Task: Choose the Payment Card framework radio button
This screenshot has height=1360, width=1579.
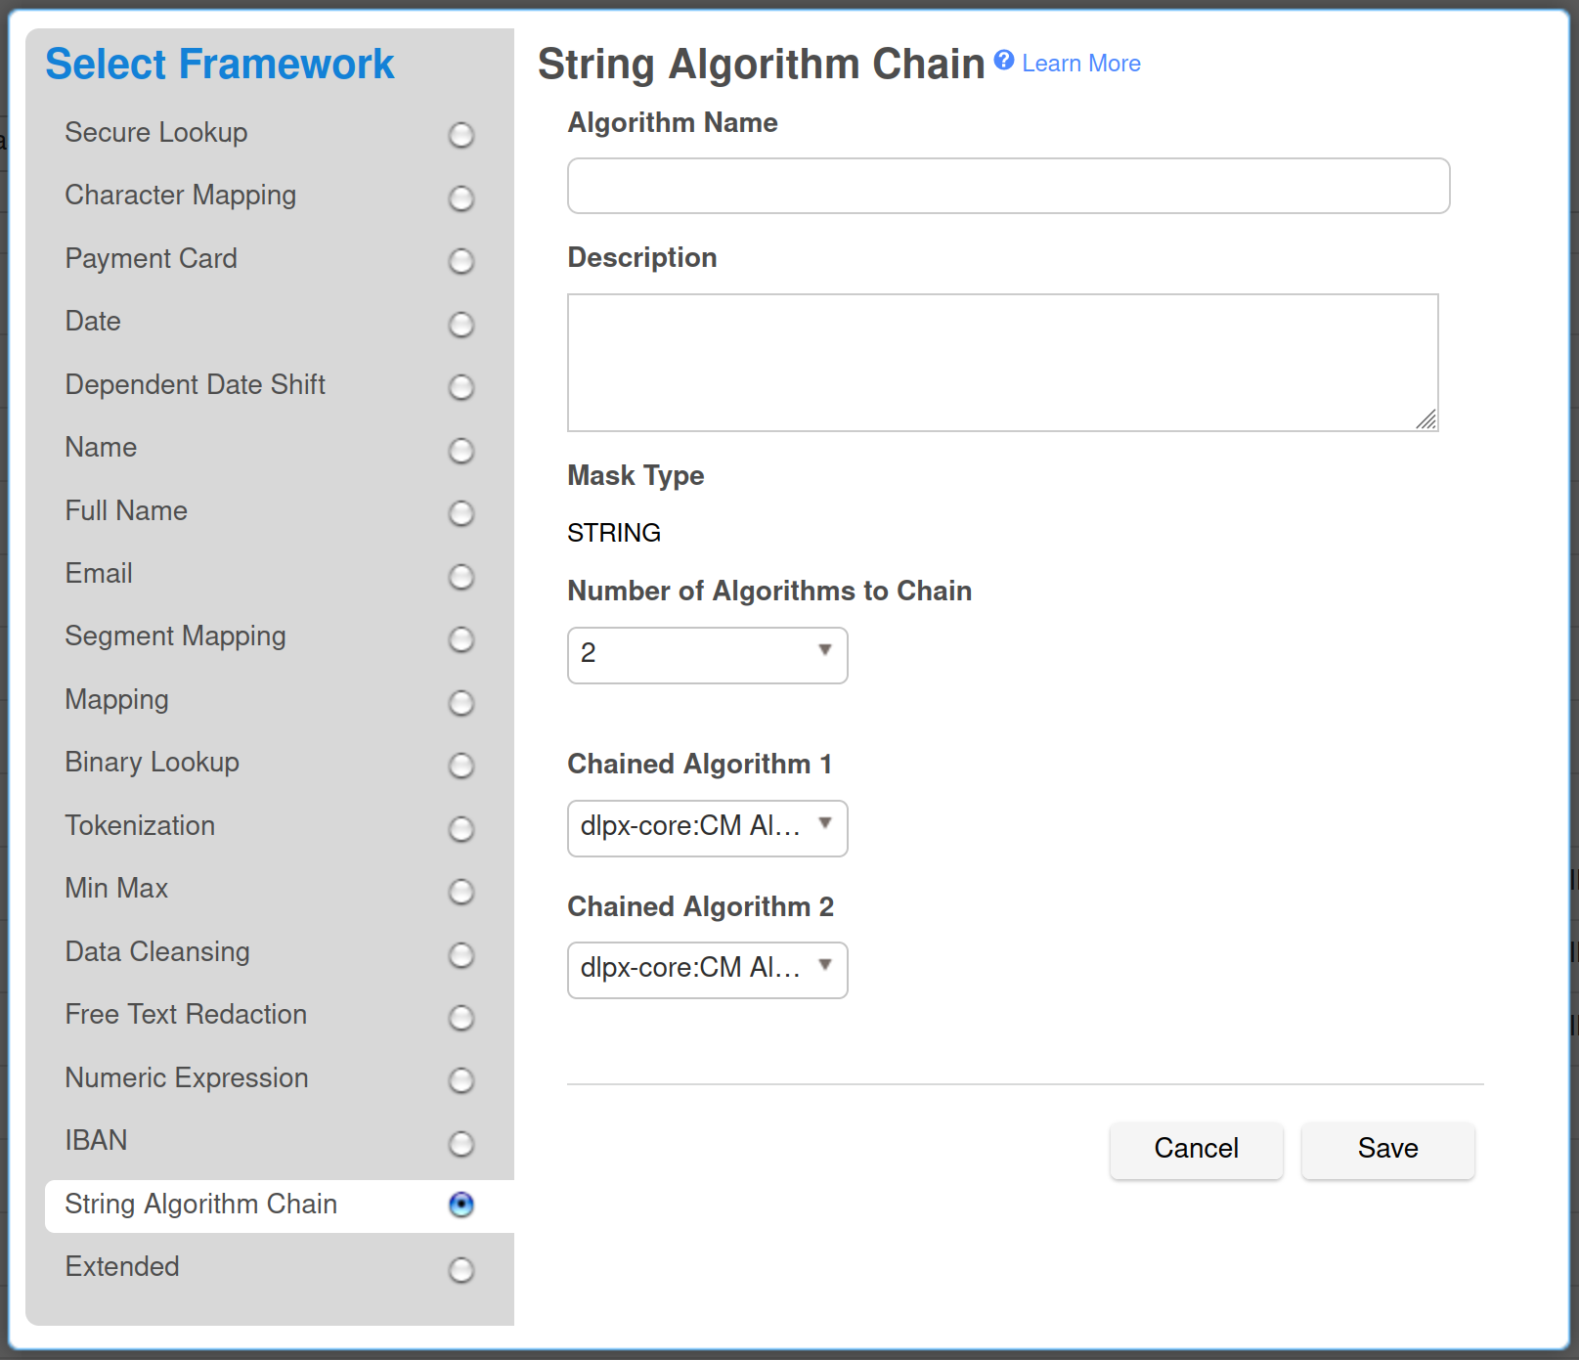Action: pyautogui.click(x=461, y=261)
